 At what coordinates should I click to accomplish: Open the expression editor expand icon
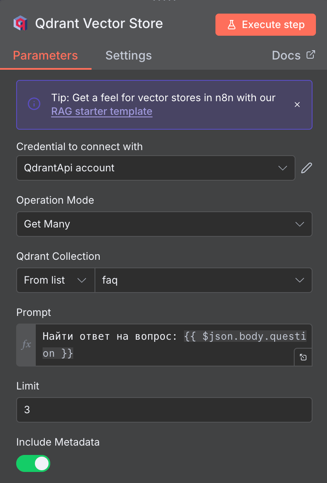click(x=303, y=357)
